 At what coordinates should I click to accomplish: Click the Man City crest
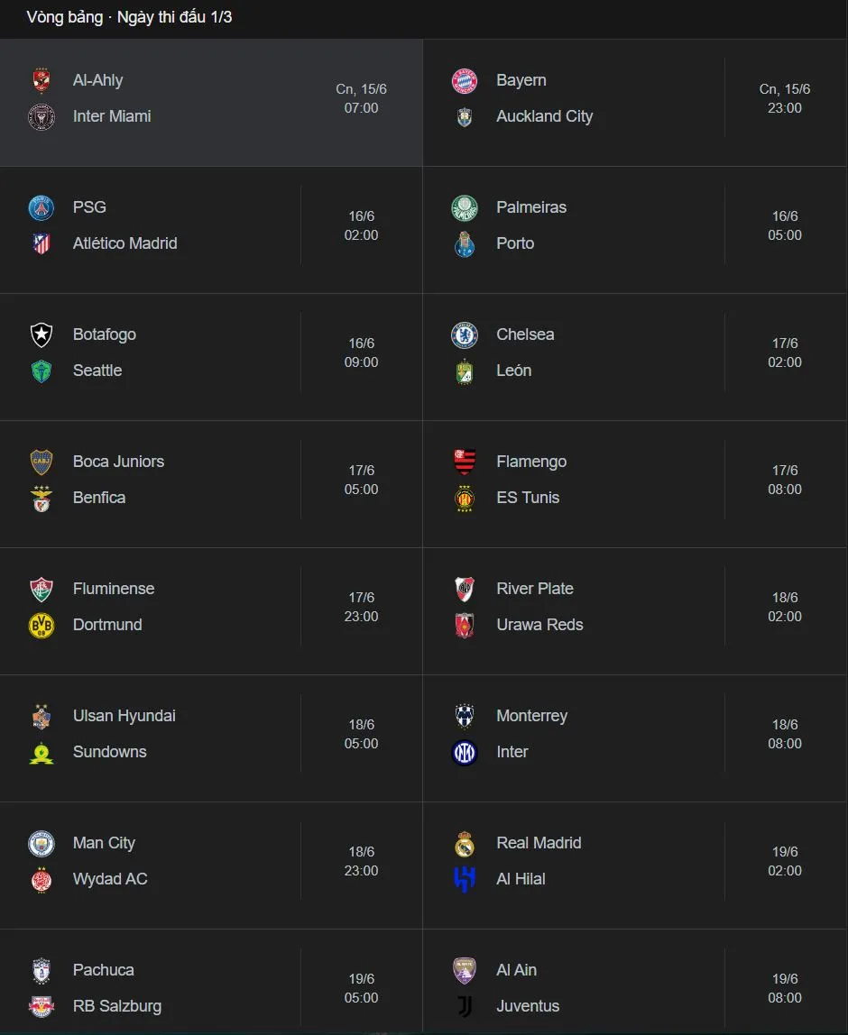41,843
